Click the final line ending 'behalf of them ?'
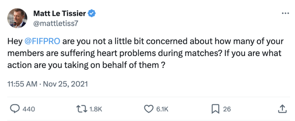The width and height of the screenshot is (295, 121). [86, 65]
